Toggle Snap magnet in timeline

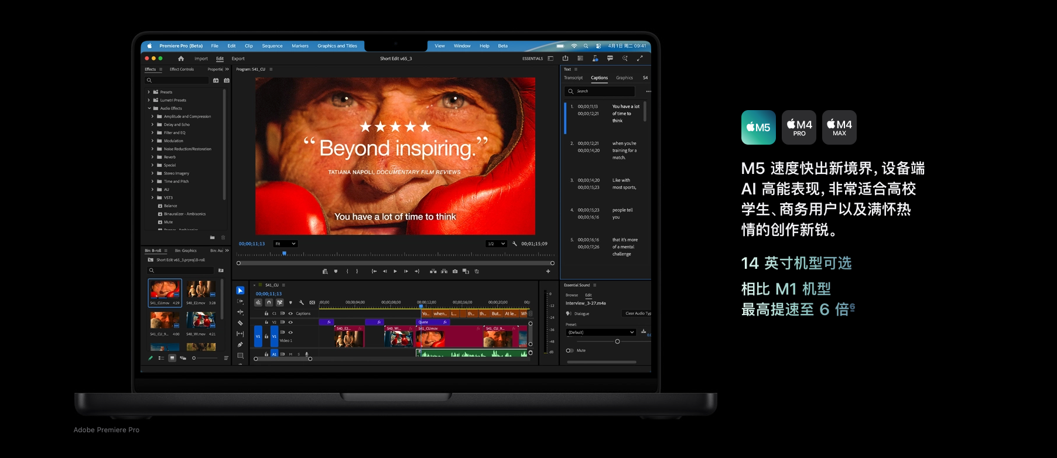tap(269, 302)
